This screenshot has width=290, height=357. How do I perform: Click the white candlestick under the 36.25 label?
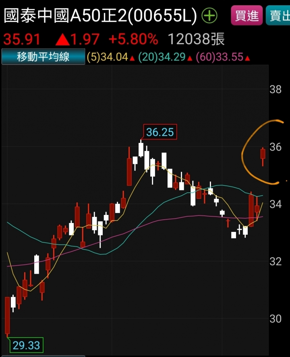[141, 149]
